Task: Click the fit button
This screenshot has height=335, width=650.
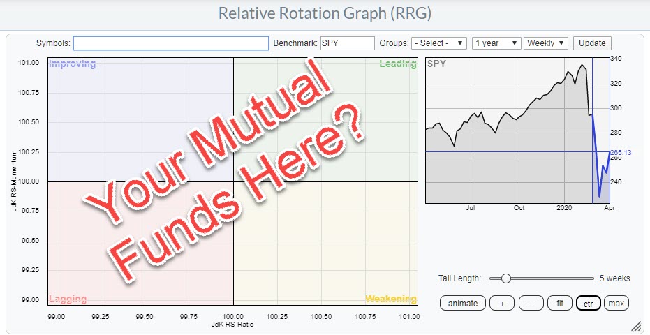Action: (560, 303)
